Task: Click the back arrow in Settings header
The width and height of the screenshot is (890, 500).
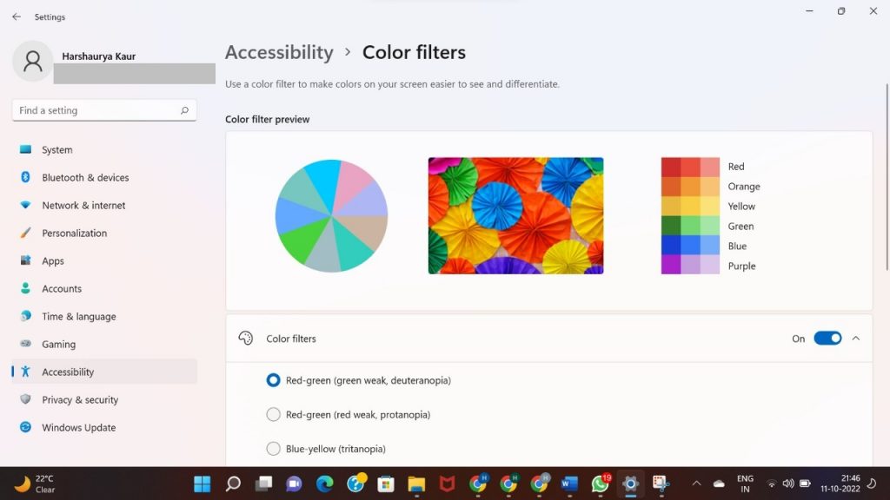Action: coord(17,16)
